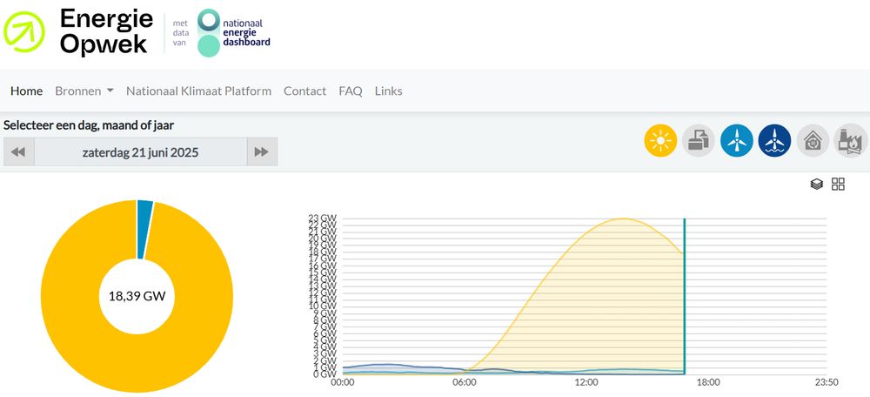The width and height of the screenshot is (870, 397).
Task: Click the 06:00 x-axis label
Action: tap(465, 382)
